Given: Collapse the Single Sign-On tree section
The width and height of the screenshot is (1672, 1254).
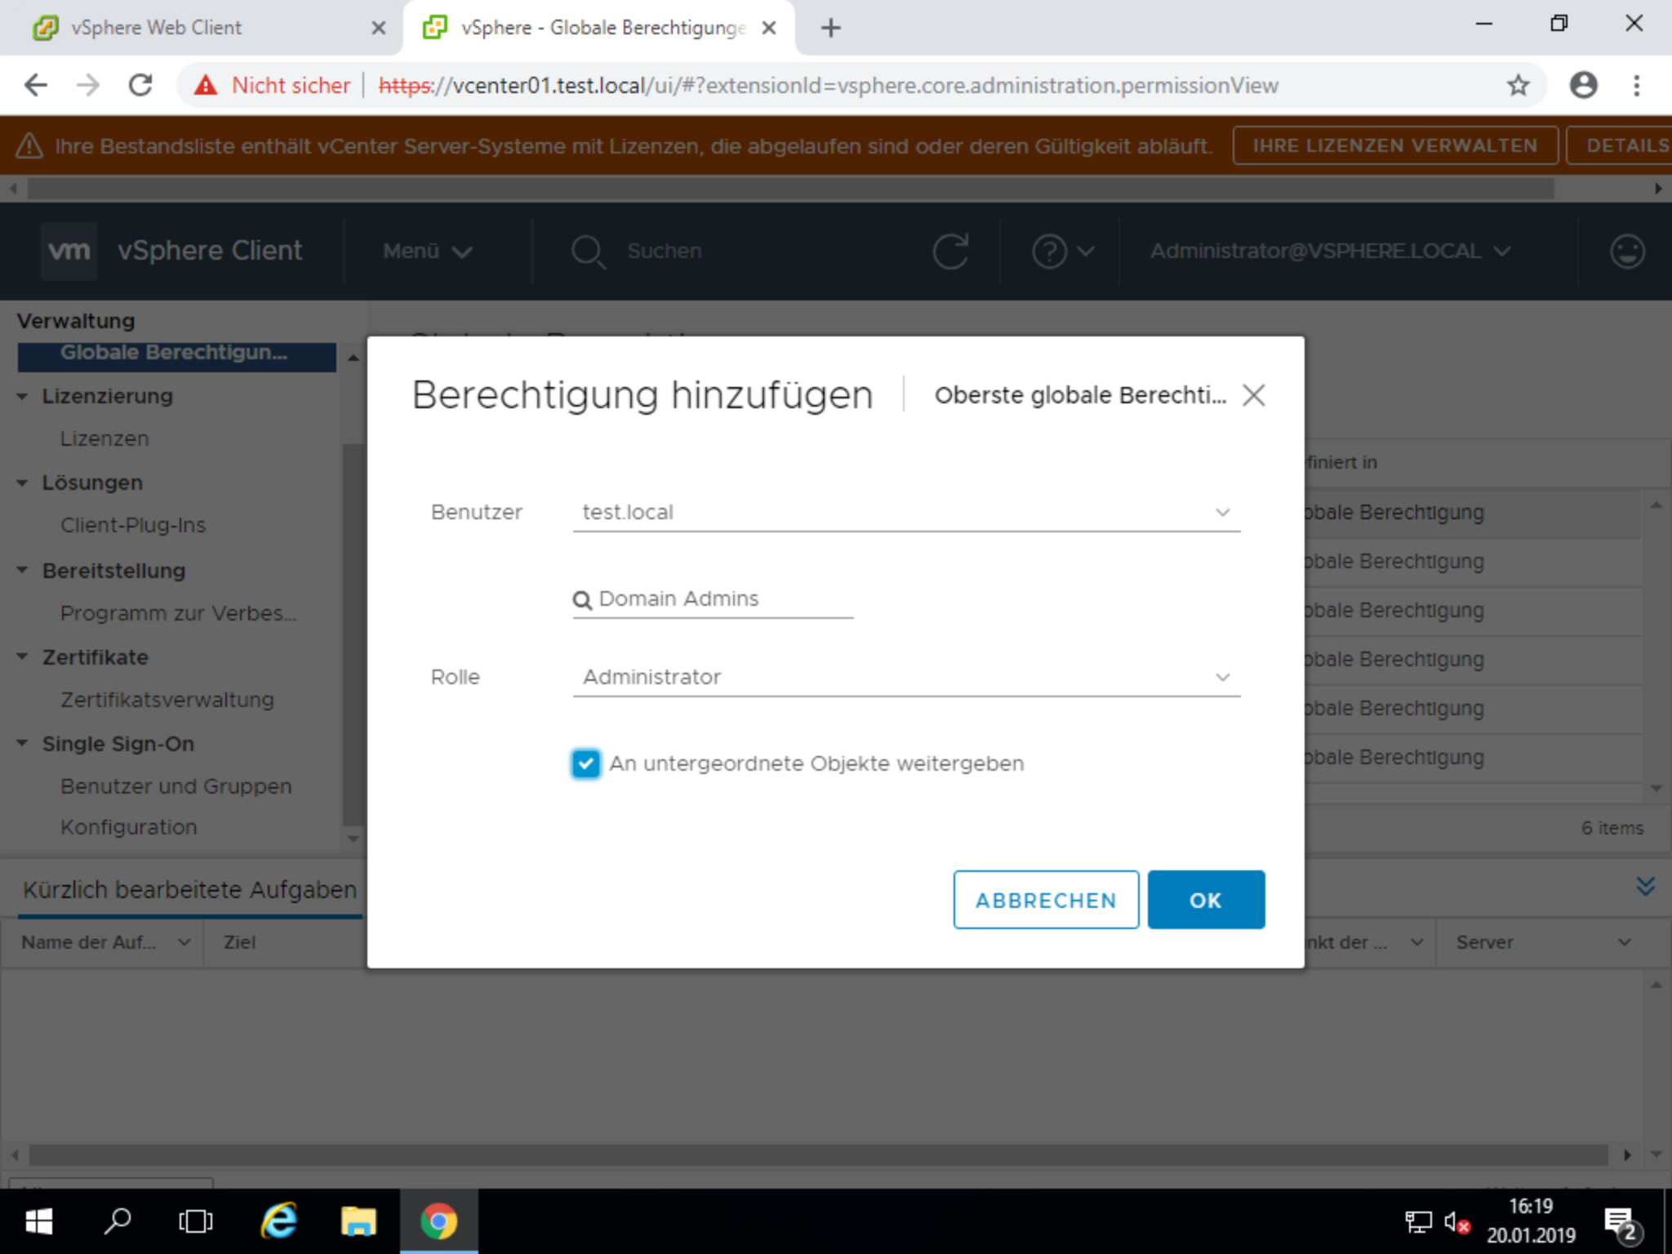Looking at the screenshot, I should (x=23, y=744).
